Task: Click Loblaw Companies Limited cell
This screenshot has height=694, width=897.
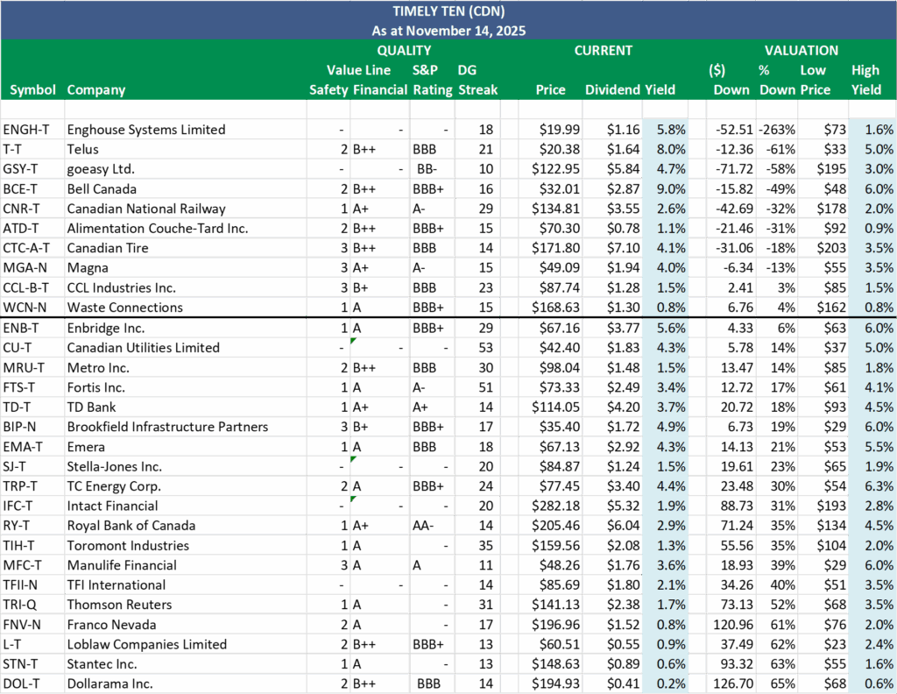Action: 186,644
